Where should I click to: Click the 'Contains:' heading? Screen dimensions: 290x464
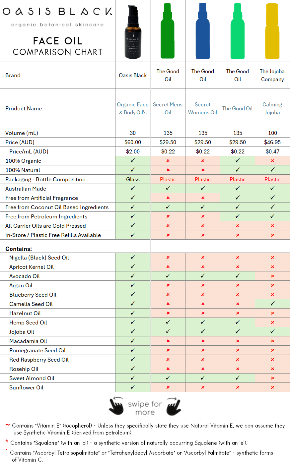[x=19, y=249]
